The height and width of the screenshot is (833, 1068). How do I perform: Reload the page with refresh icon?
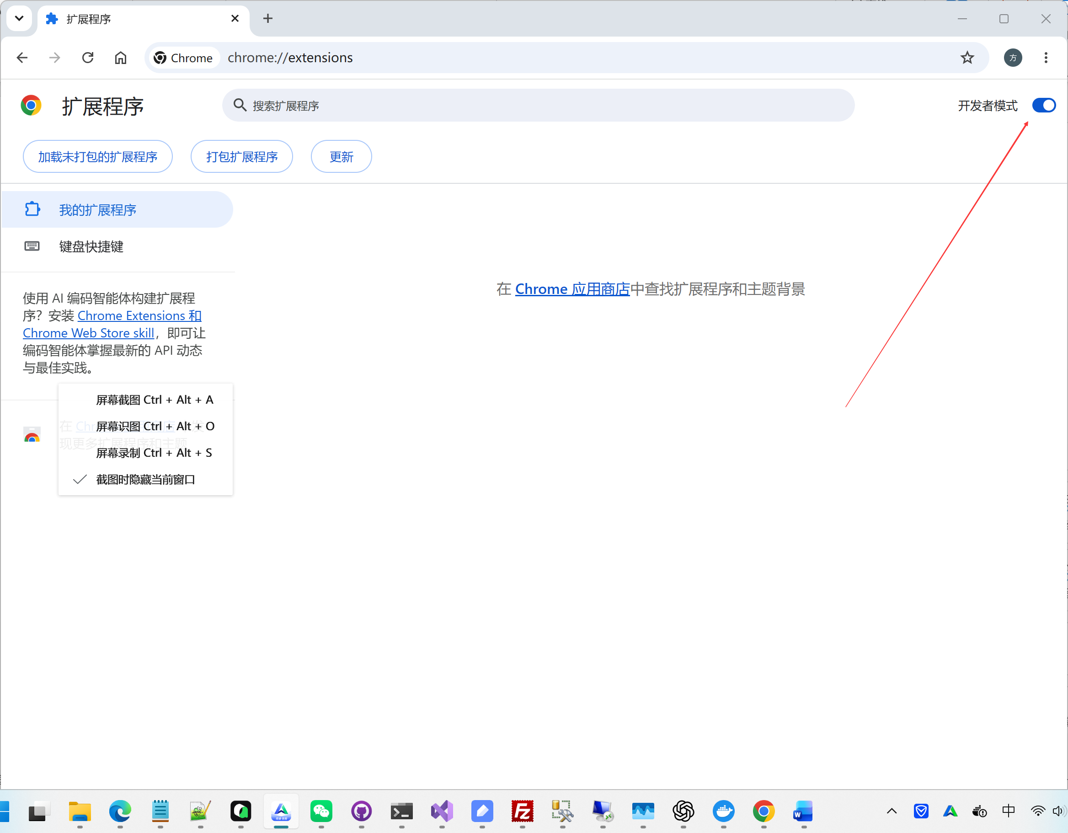pos(87,58)
